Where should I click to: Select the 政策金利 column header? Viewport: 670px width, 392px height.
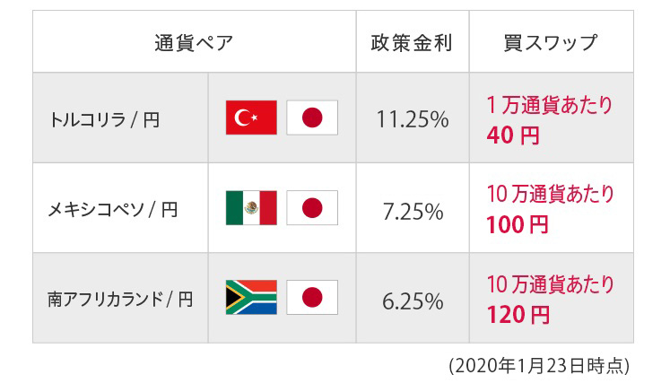coord(412,42)
